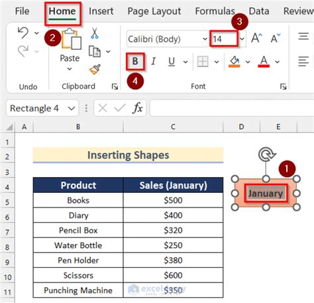The image size is (314, 303).
Task: Expand the Font Color palette arrow
Action: [277, 62]
